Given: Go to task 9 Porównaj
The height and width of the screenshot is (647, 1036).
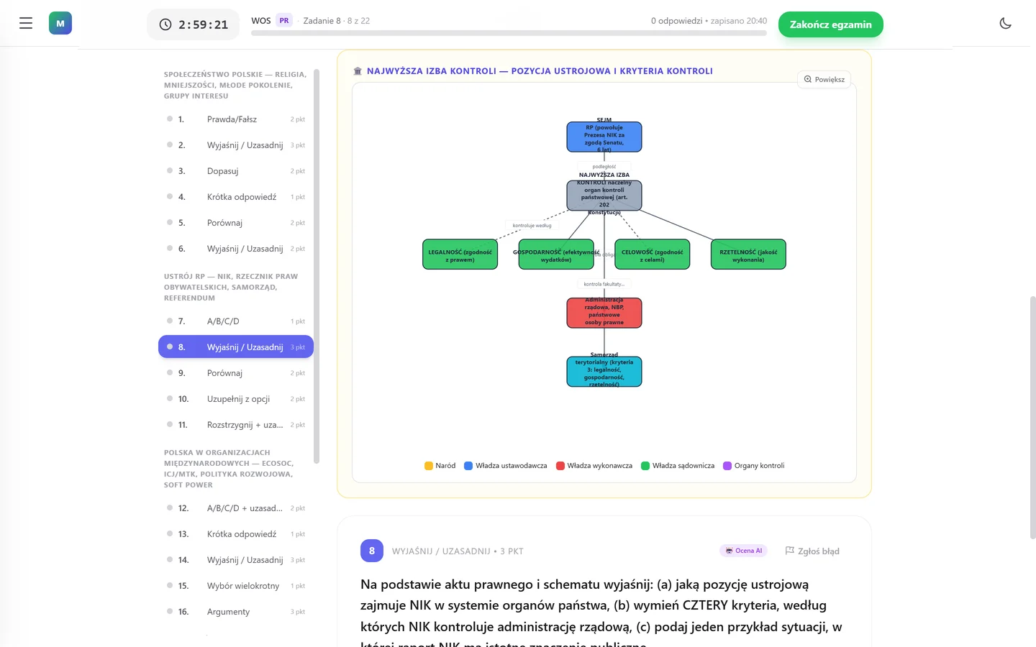Looking at the screenshot, I should click(236, 373).
